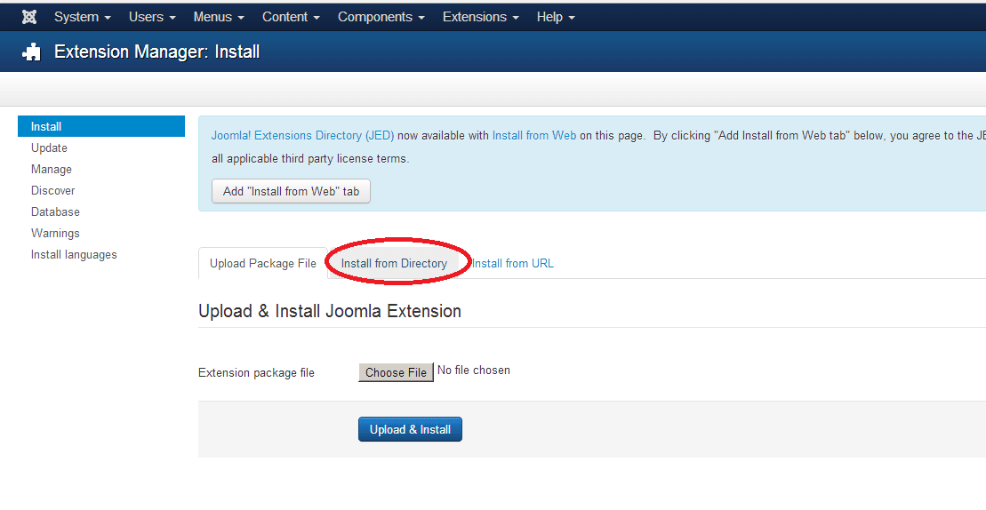
Task: View the Warnings sidebar section
Action: [x=55, y=233]
